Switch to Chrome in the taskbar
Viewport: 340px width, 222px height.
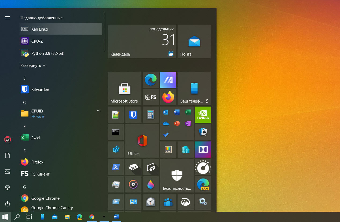point(92,217)
